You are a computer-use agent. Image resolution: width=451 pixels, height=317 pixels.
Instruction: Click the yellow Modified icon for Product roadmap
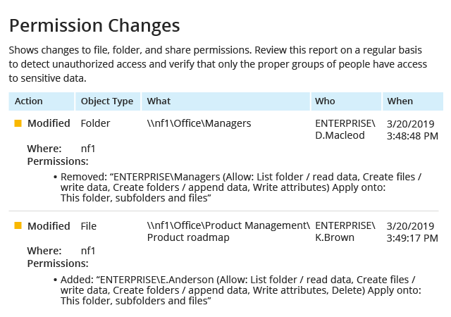[18, 225]
